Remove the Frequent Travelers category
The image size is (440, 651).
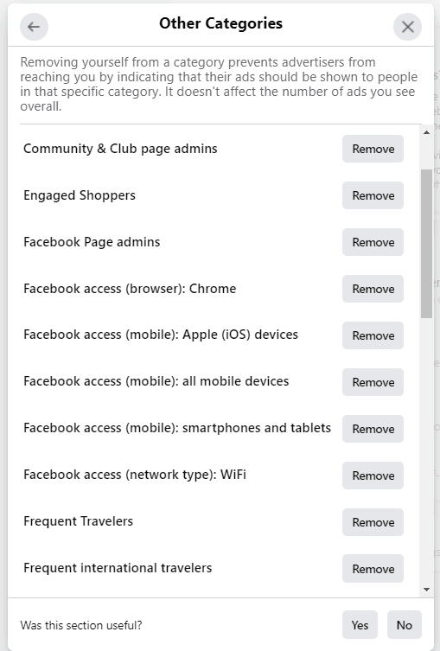point(373,522)
